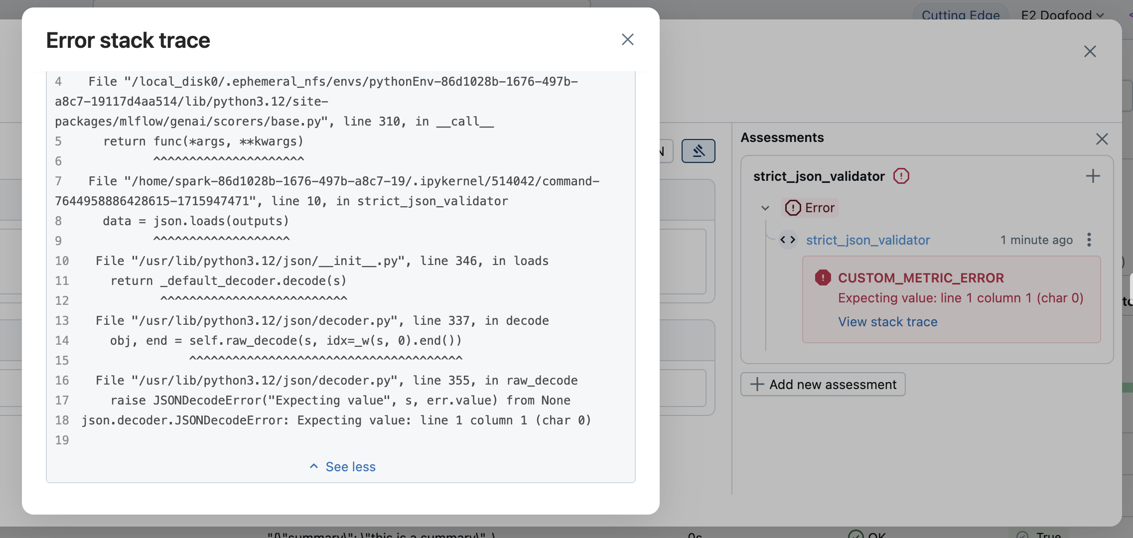Open the three-dot menu for the assessment

pyautogui.click(x=1089, y=240)
